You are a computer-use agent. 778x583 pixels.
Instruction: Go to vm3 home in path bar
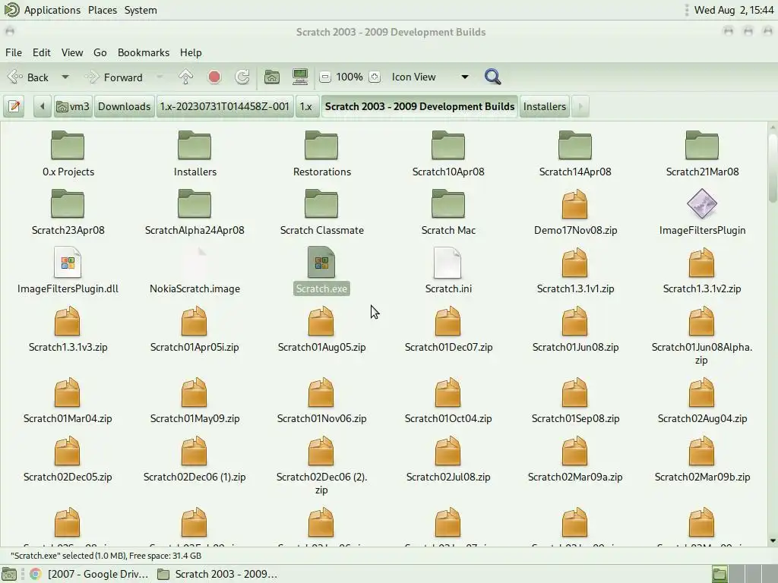point(73,106)
